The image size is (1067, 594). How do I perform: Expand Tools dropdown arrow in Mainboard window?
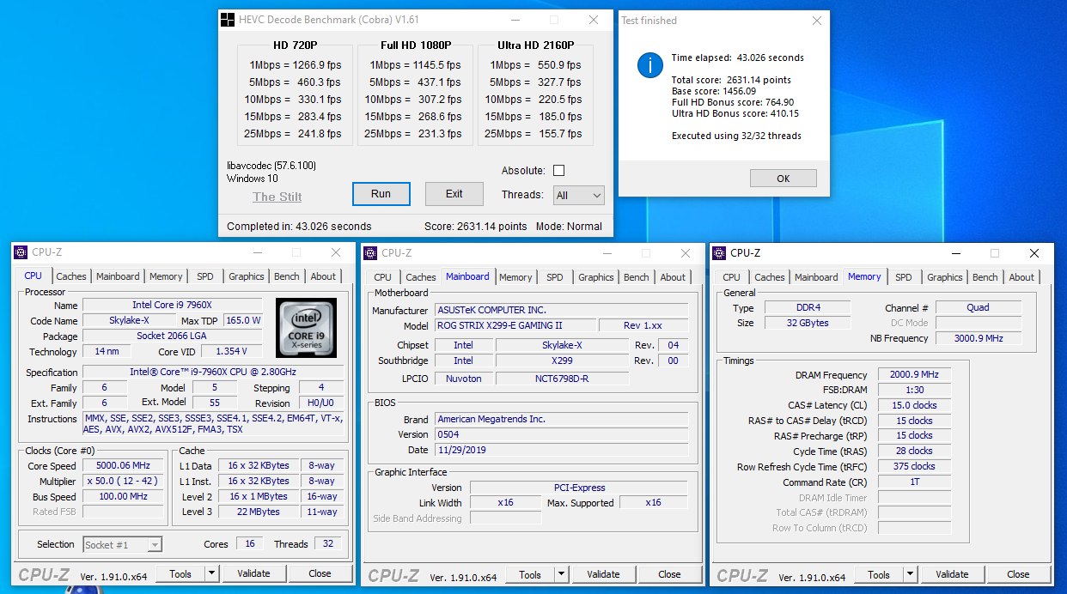(562, 574)
